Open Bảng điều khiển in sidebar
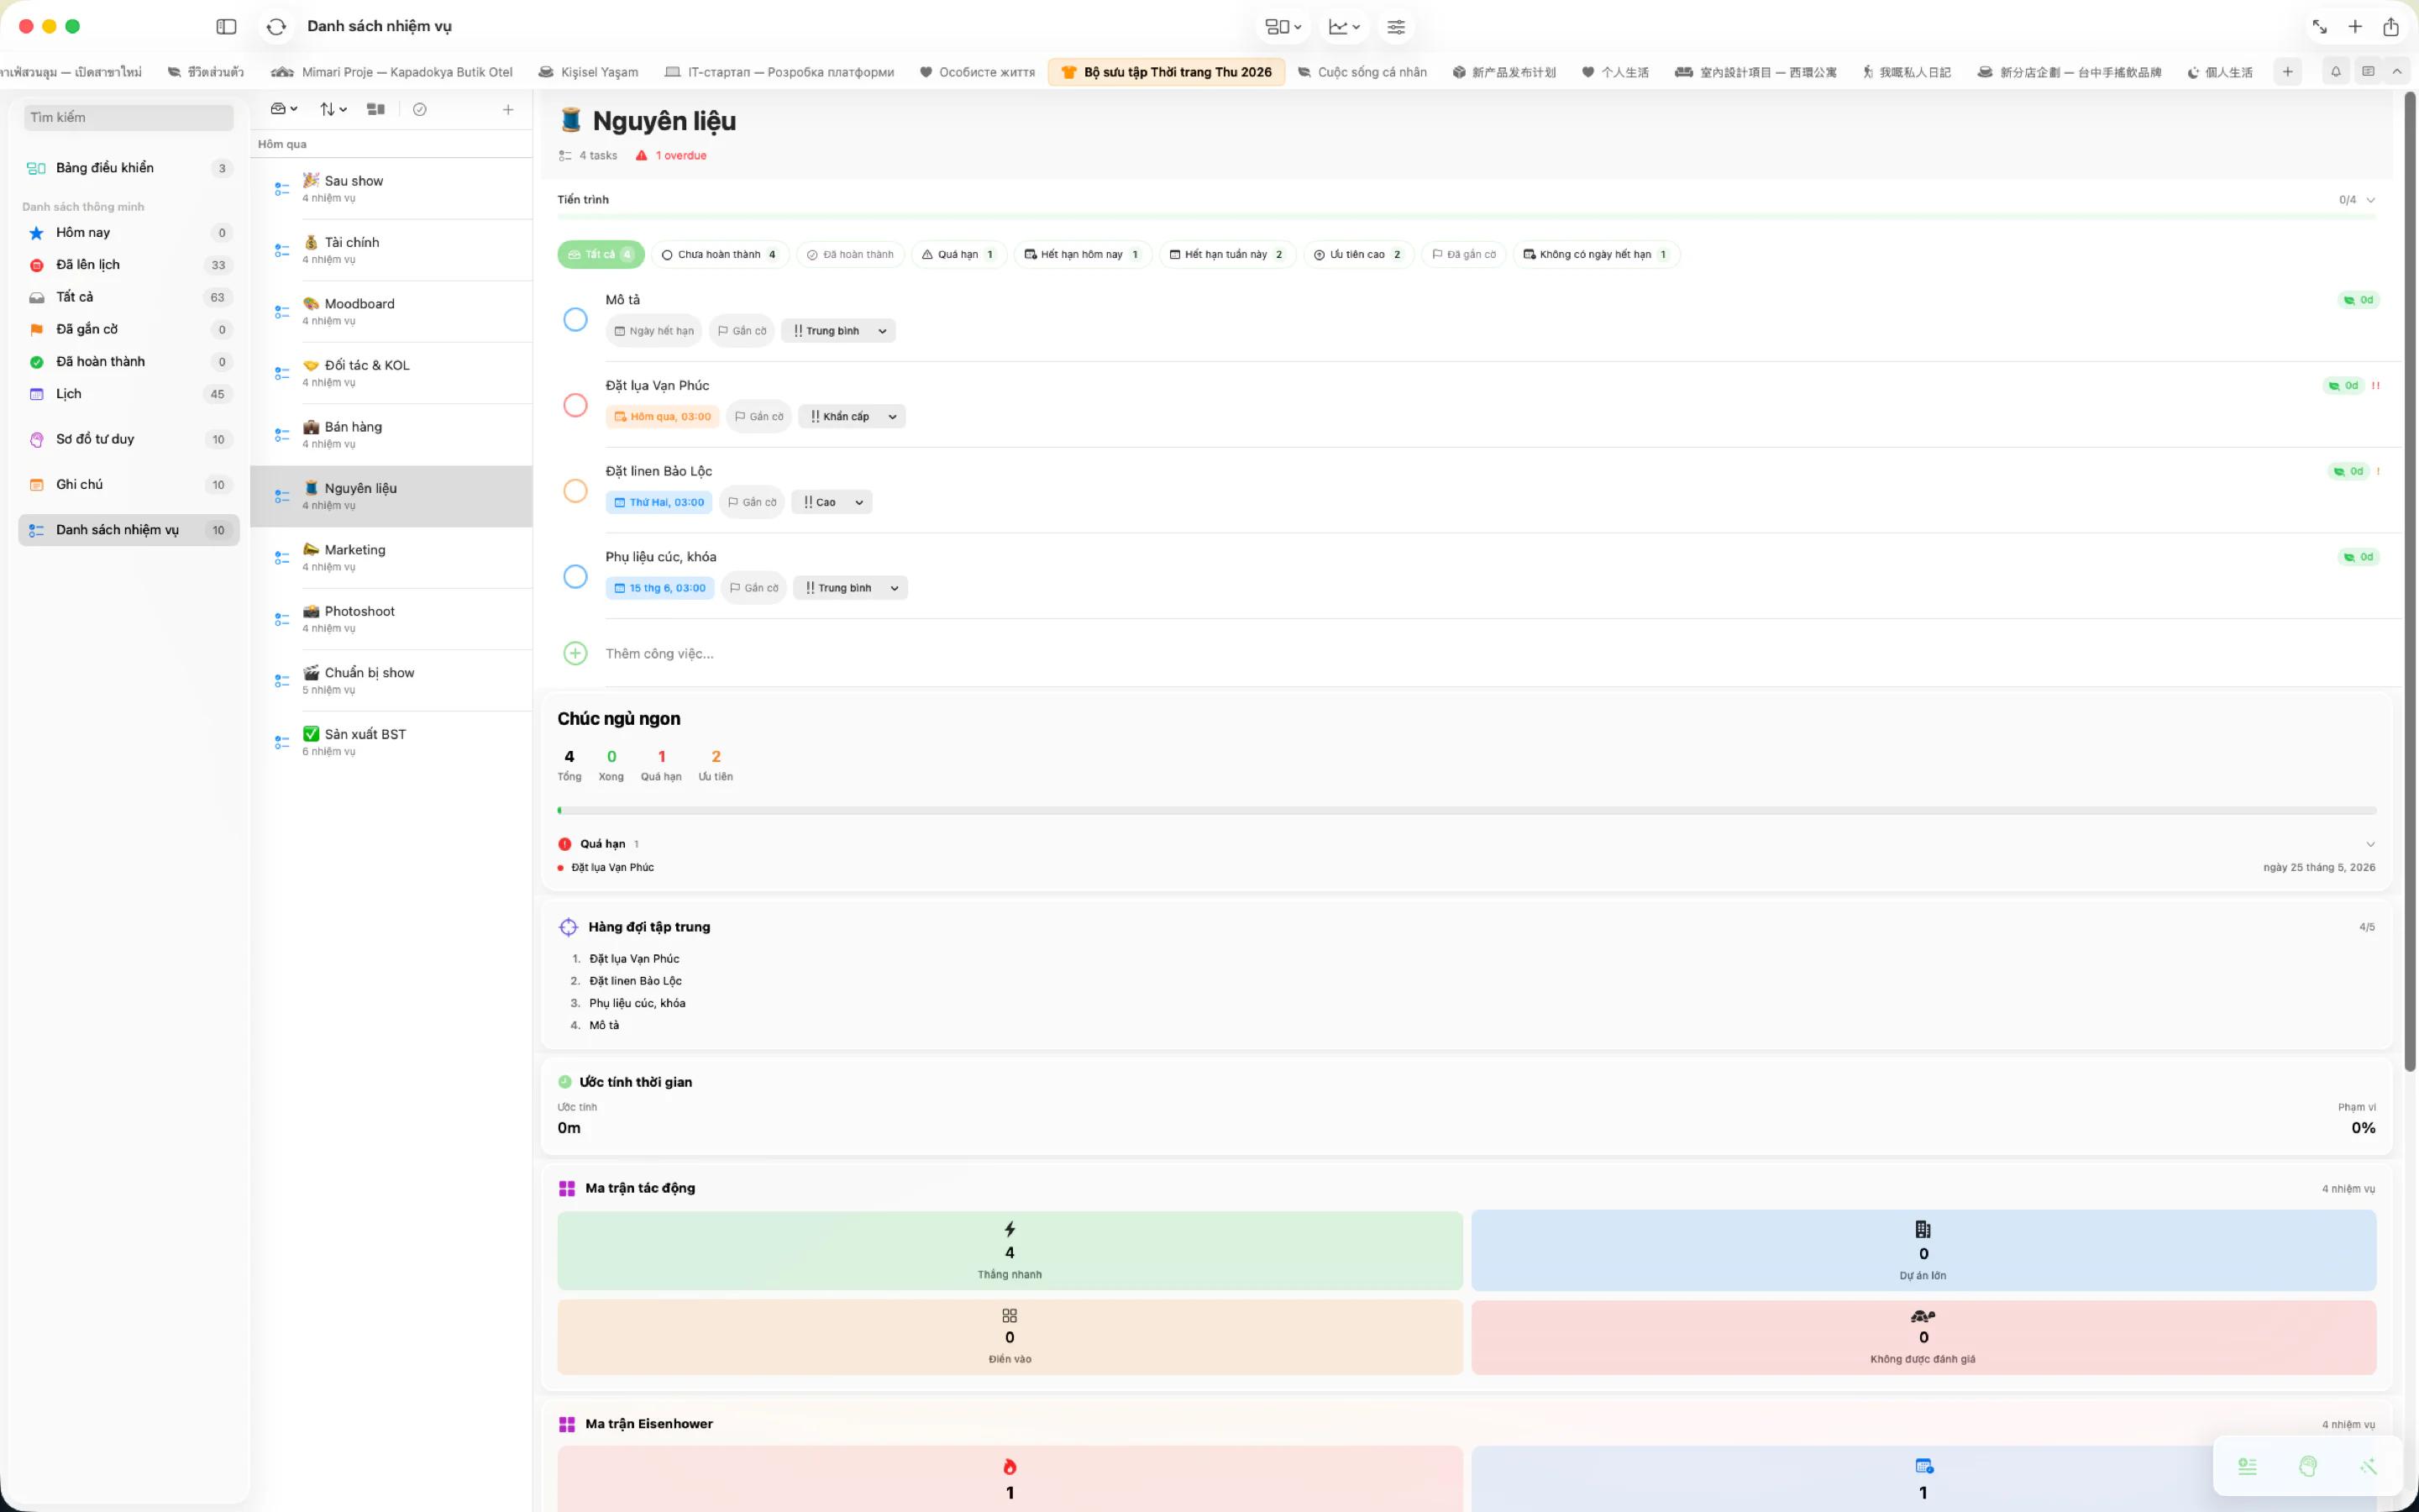Image resolution: width=2419 pixels, height=1512 pixels. tap(129, 168)
